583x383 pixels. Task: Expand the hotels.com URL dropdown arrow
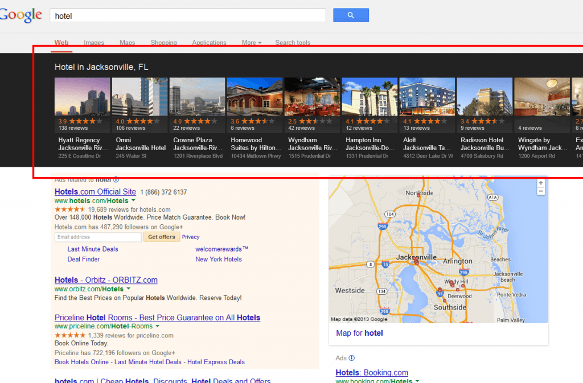(x=133, y=200)
